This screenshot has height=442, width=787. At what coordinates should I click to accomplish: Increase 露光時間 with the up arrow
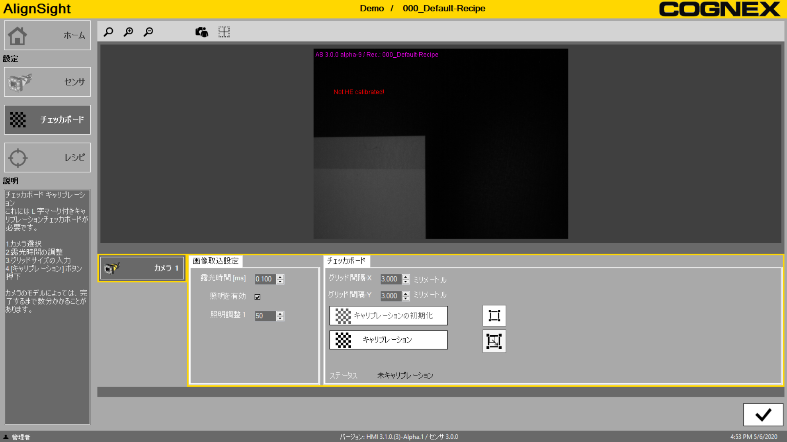point(280,277)
